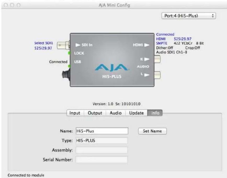Click the Dither:Off text
Viewport: 227px width, 178px height.
point(164,48)
